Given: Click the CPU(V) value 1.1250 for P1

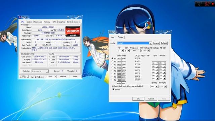Looking at the screenshot, I should tap(138, 65).
